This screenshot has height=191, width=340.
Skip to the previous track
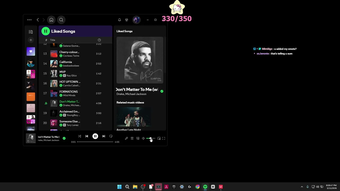[x=87, y=136]
